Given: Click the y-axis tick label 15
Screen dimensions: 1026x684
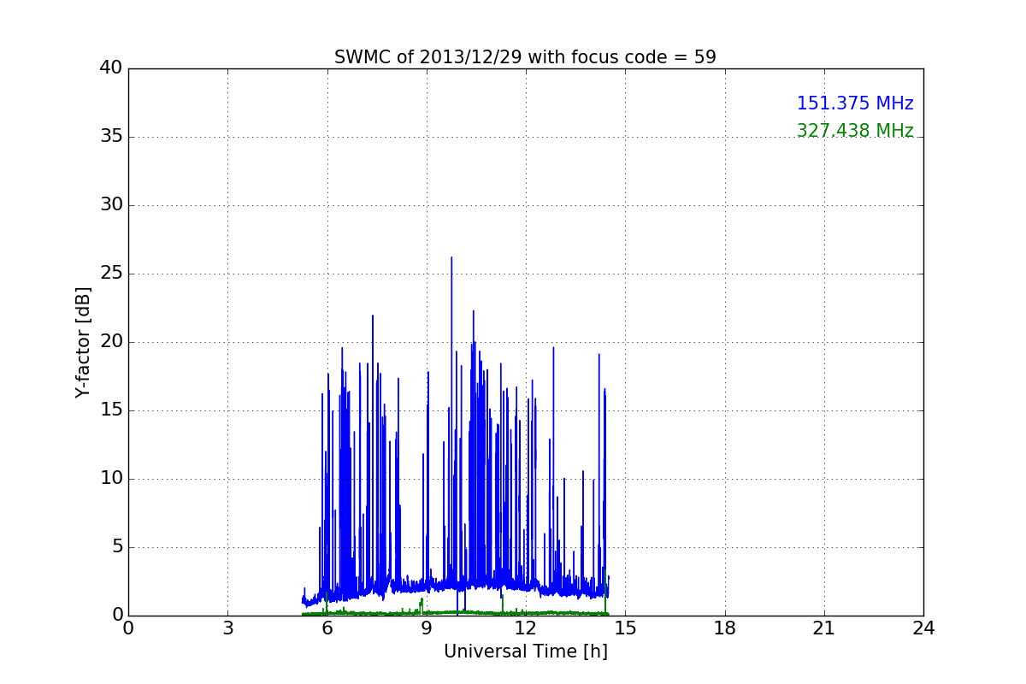Looking at the screenshot, I should point(110,410).
